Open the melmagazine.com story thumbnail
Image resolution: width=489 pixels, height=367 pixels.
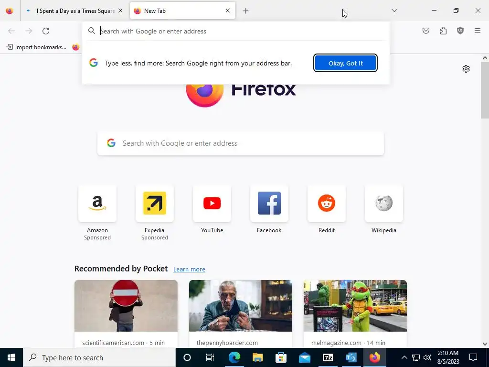[x=355, y=306]
